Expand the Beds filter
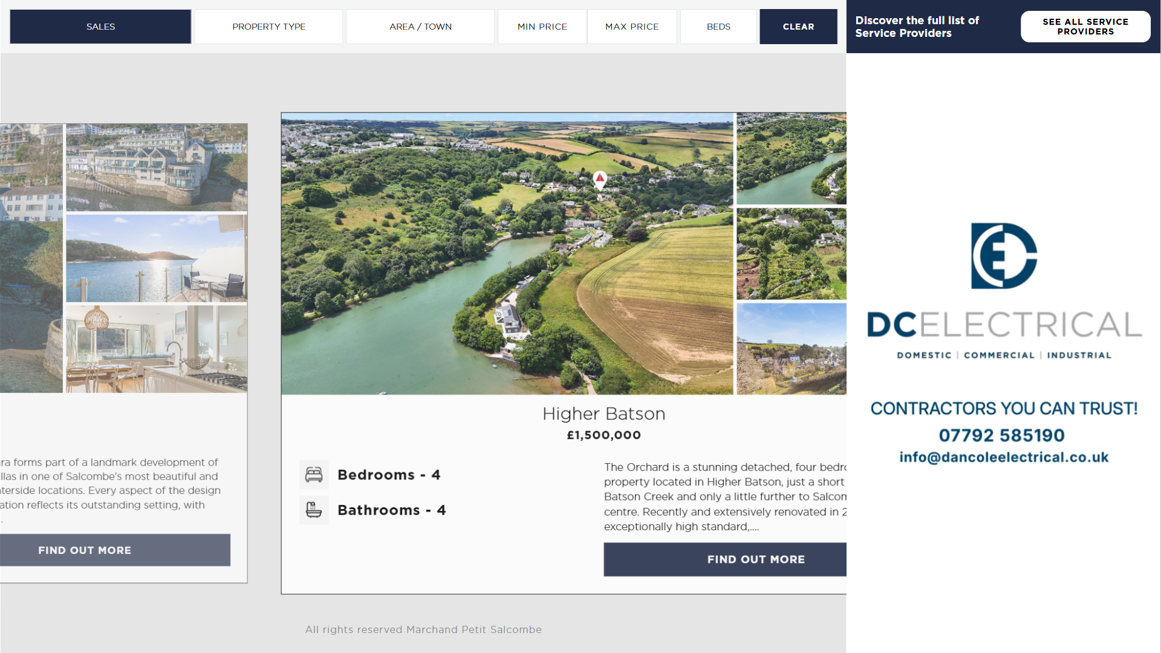1161x653 pixels. 718,27
